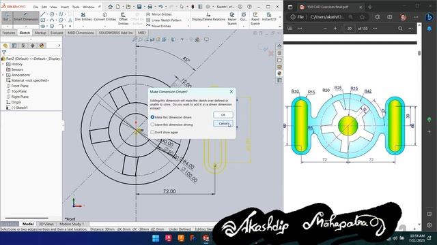The height and width of the screenshot is (245, 437).
Task: Open Line tool dropdown arrow
Action: [x=47, y=14]
